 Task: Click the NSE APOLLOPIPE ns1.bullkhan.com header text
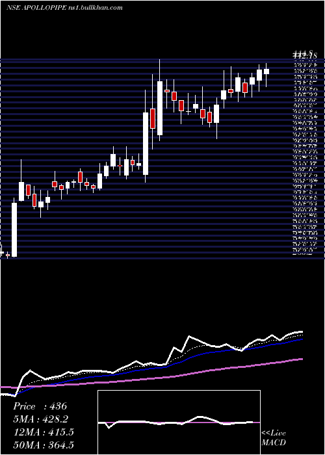point(64,8)
